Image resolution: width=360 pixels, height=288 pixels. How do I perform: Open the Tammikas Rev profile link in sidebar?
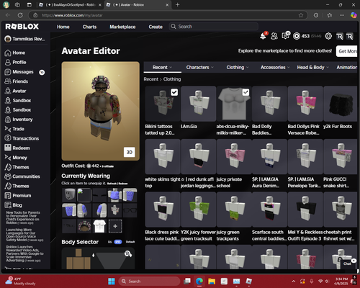pyautogui.click(x=24, y=39)
